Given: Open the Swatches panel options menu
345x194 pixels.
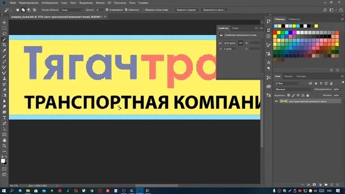Looking at the screenshot, I should click(342, 19).
